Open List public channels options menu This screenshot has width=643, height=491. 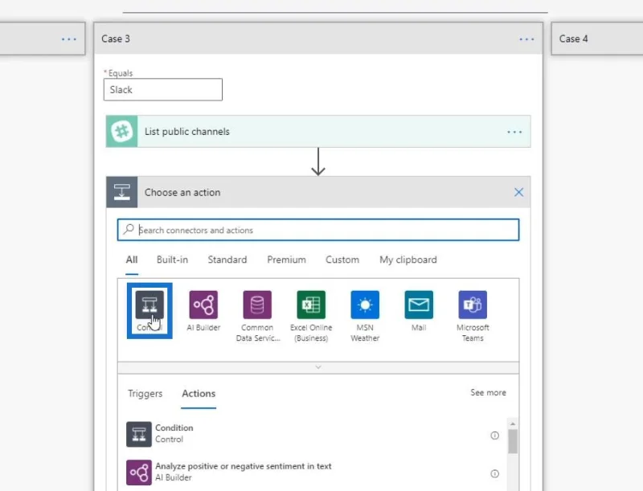pyautogui.click(x=514, y=132)
